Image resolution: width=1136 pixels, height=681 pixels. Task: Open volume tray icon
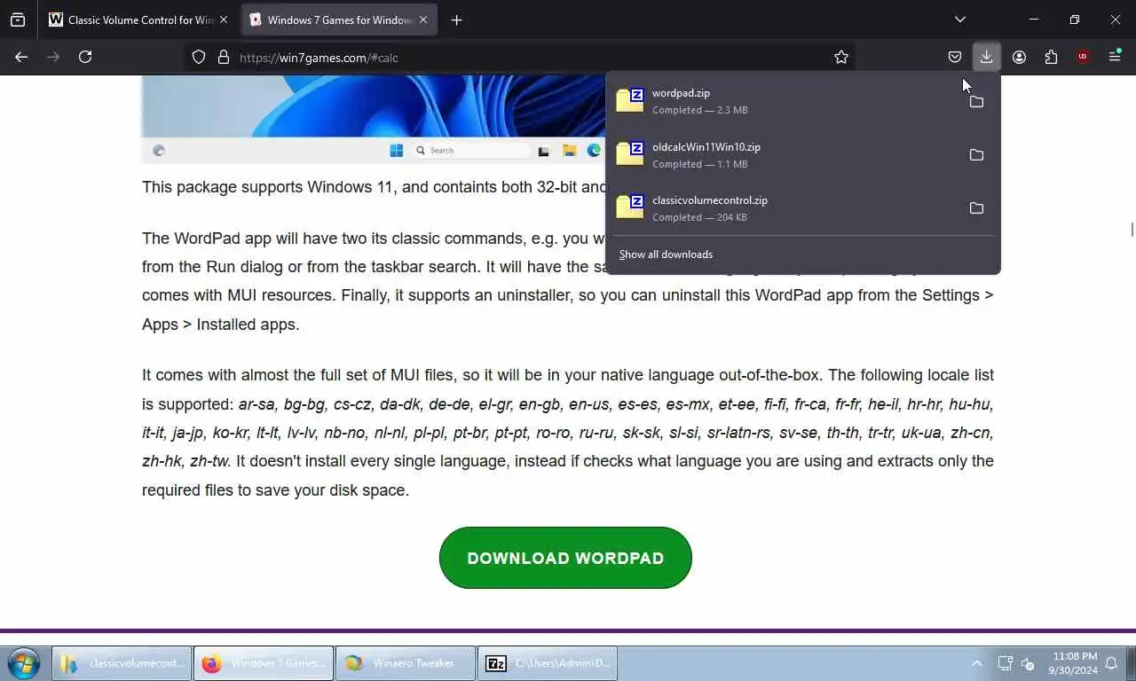[x=1028, y=663]
